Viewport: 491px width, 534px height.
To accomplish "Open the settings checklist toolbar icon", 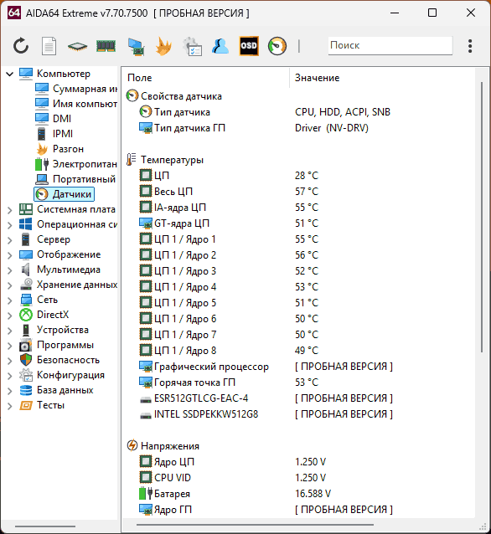I will (193, 46).
